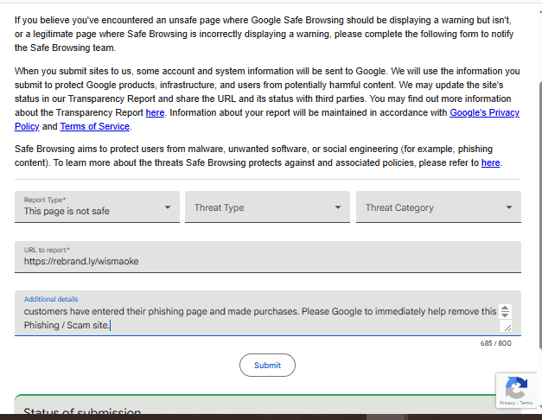
Task: Click the Submit button
Action: coord(267,365)
